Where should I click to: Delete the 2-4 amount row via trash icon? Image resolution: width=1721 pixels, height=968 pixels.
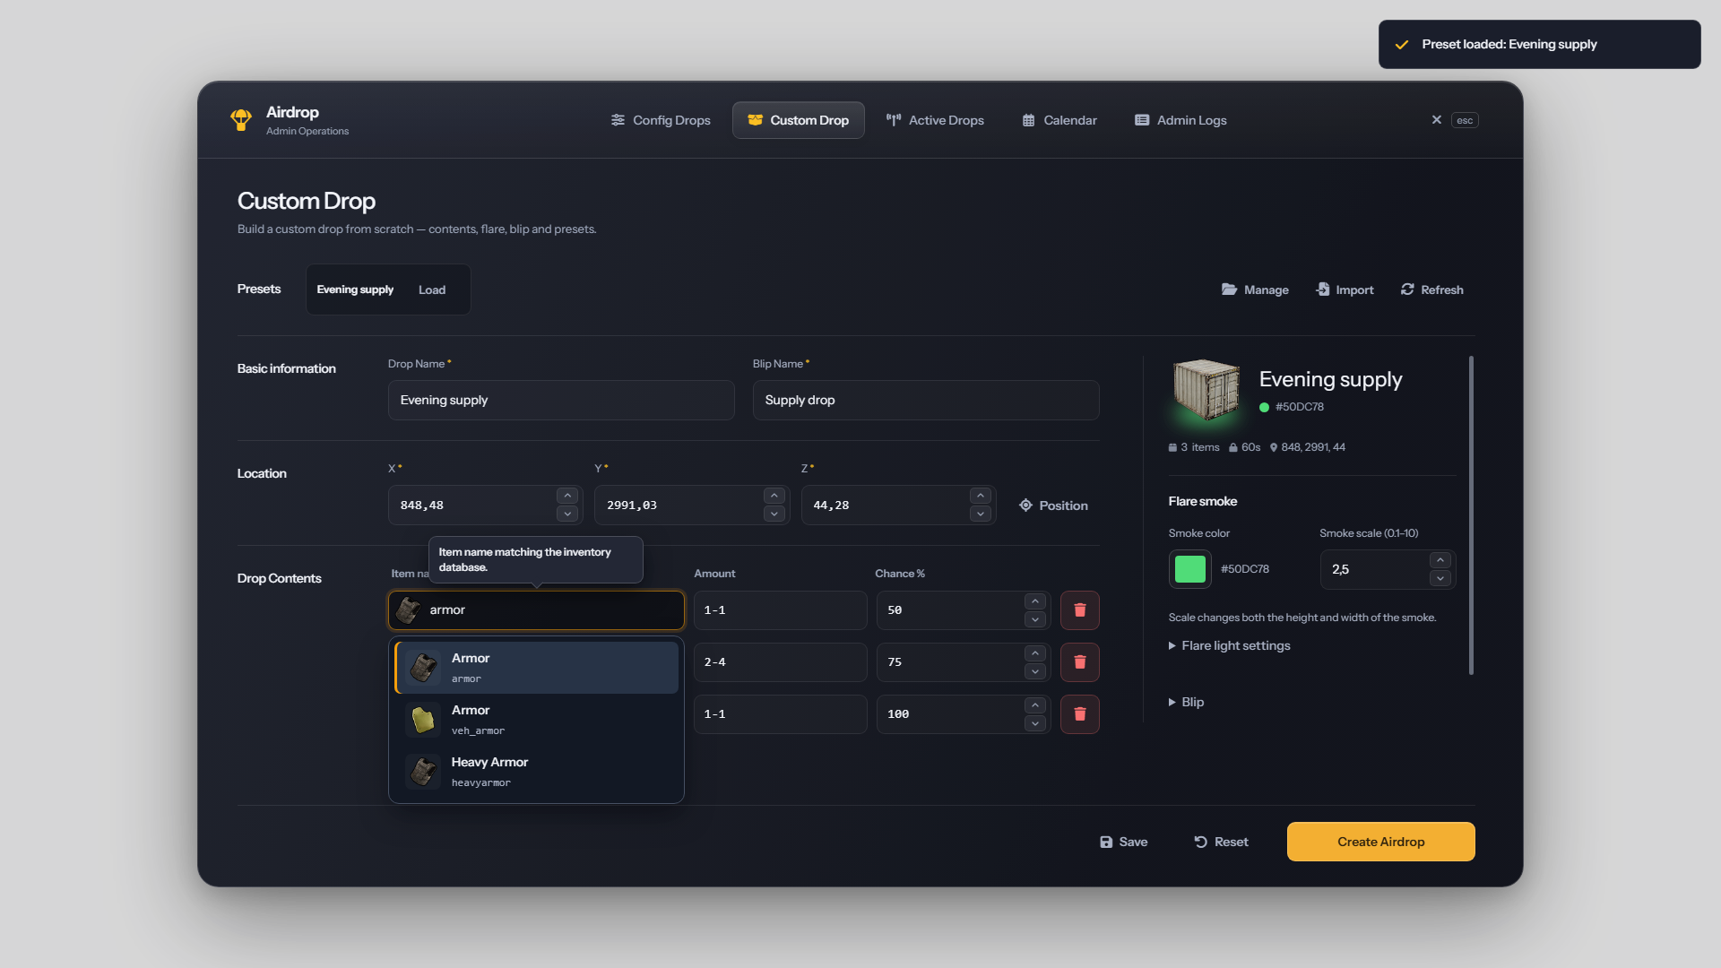(x=1079, y=662)
